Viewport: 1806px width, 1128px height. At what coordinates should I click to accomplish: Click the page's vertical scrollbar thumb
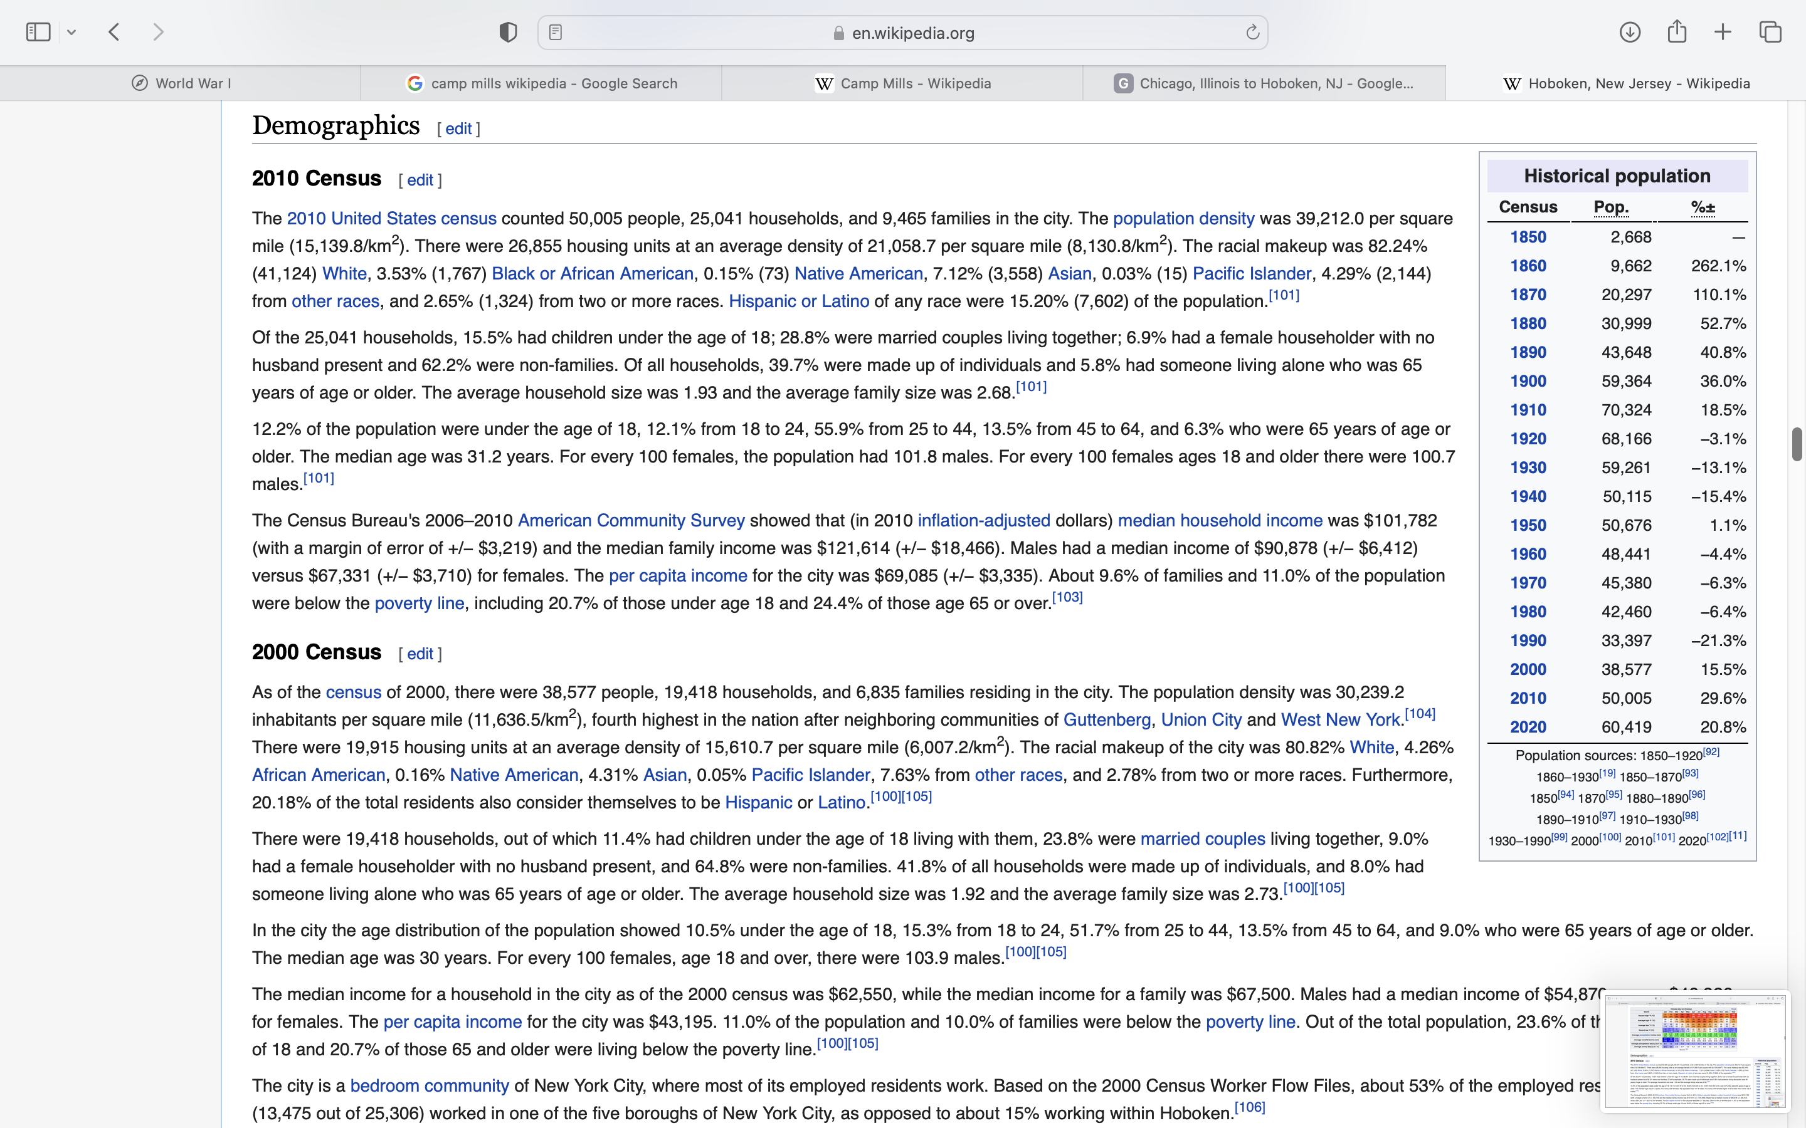click(1797, 445)
